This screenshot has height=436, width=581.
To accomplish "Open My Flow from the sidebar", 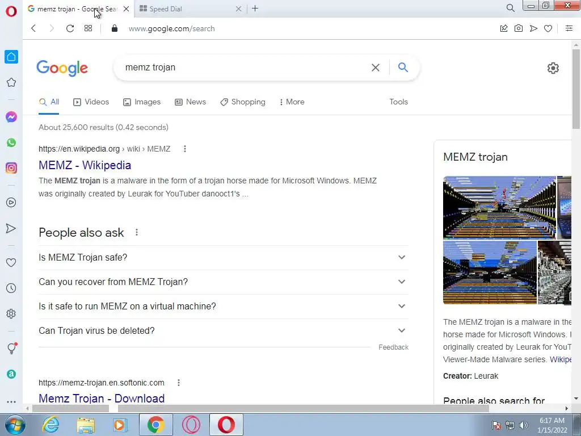I will (11, 228).
